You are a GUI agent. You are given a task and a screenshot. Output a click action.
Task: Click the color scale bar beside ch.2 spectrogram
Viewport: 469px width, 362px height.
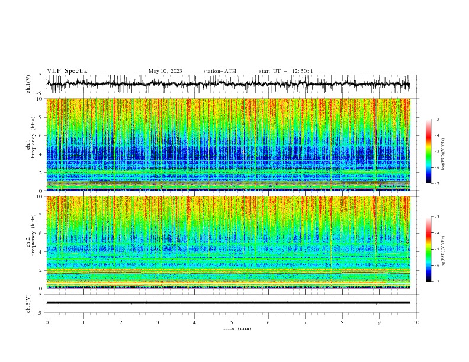[428, 249]
